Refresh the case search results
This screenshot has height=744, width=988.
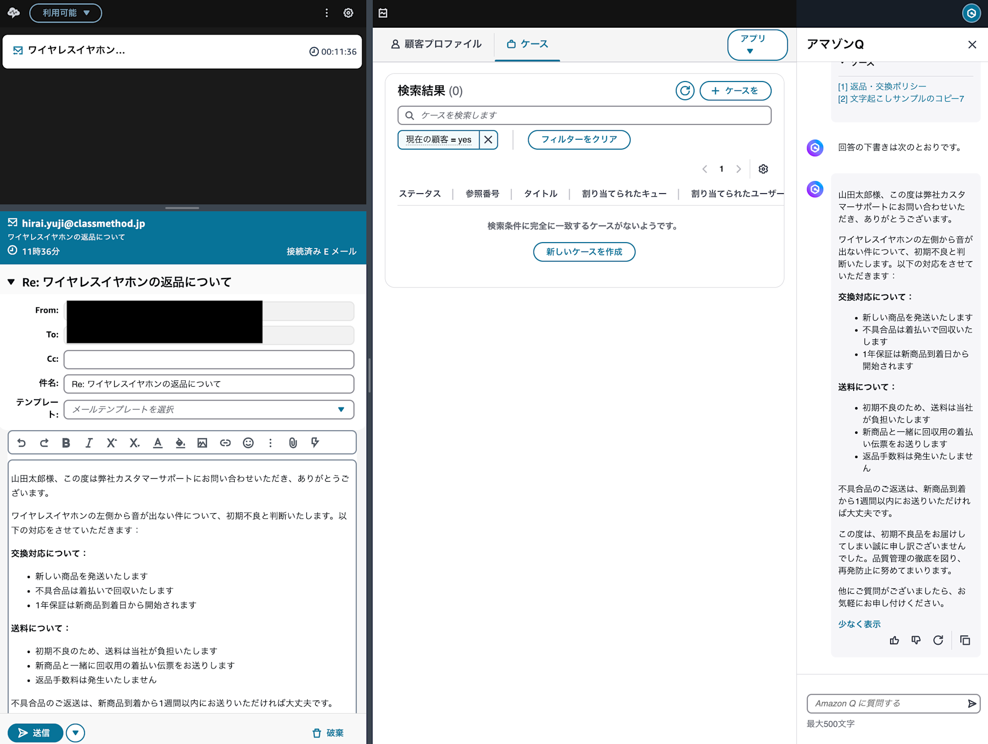(685, 91)
